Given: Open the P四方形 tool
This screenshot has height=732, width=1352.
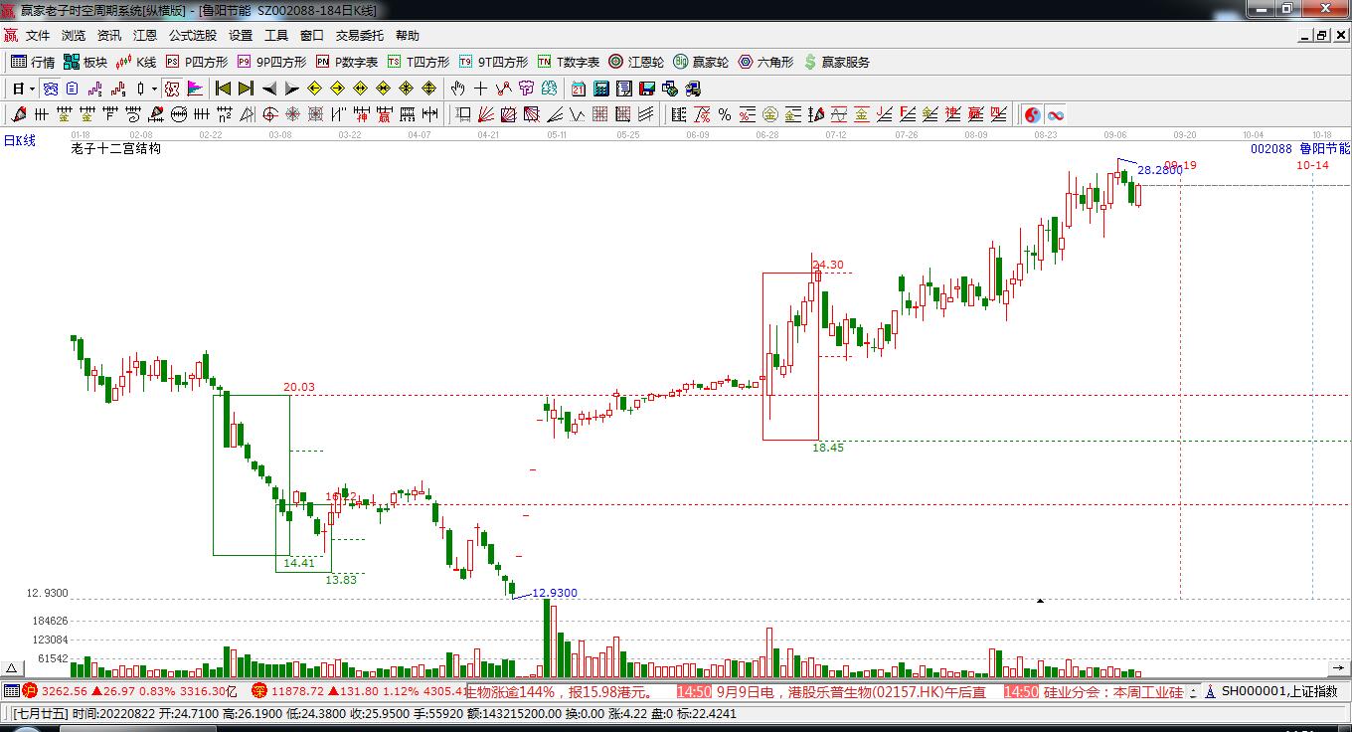Looking at the screenshot, I should 197,62.
